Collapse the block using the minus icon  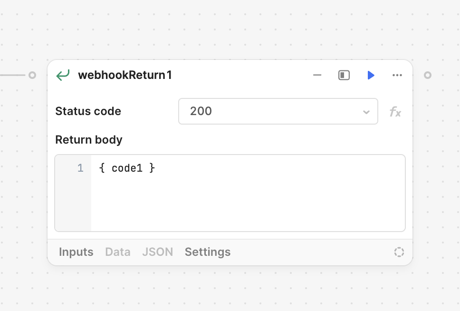[317, 75]
